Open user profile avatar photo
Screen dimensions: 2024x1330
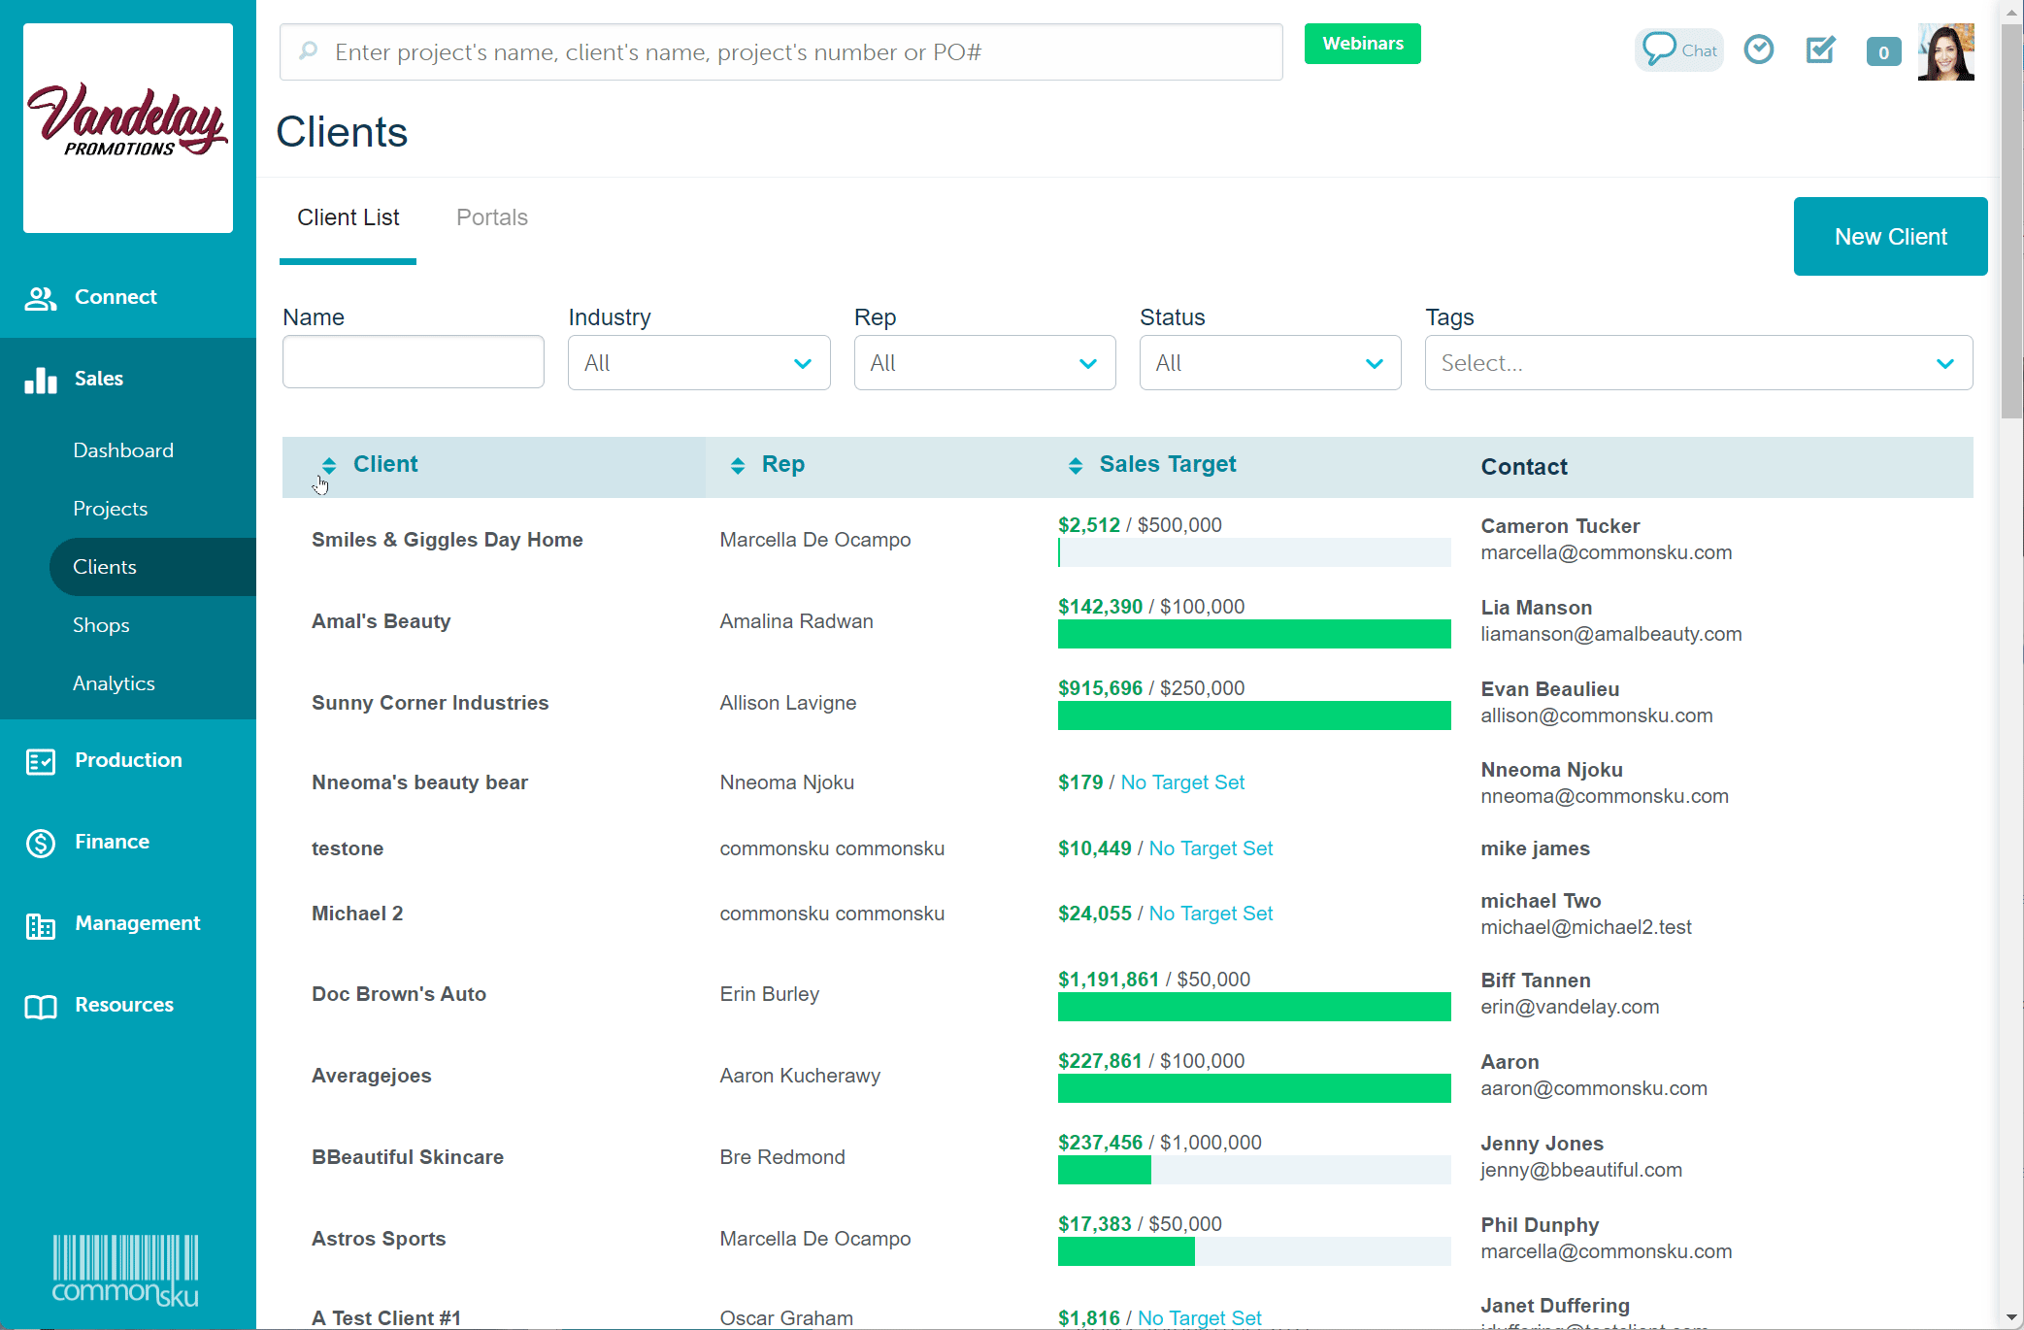click(x=1945, y=51)
